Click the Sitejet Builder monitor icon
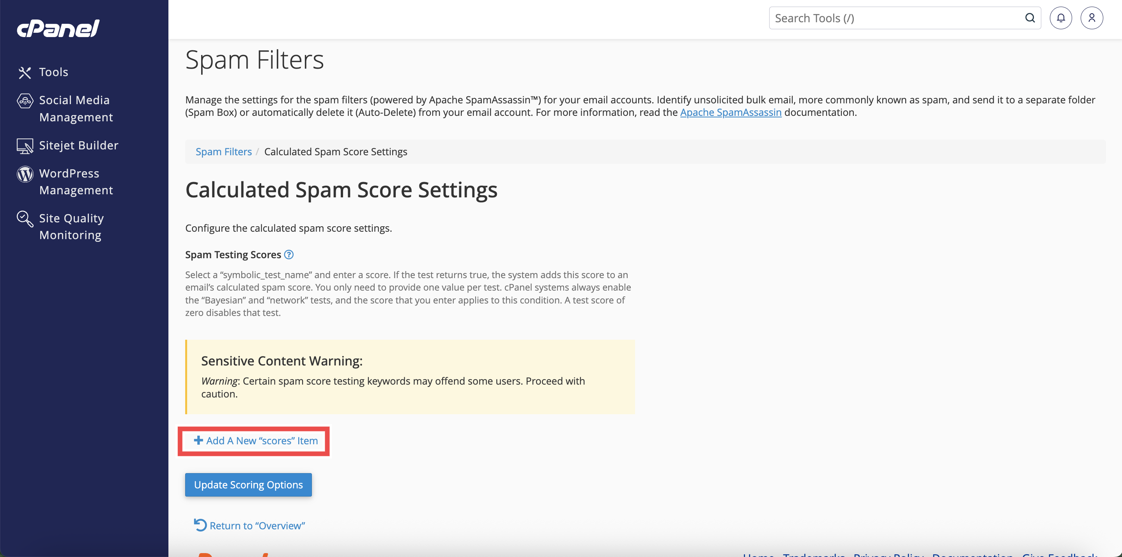Viewport: 1122px width, 557px height. (25, 146)
